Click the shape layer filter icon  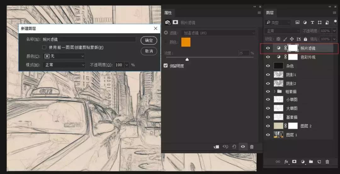click(320, 23)
